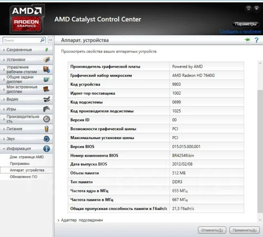Click the scrollbar down arrow
The height and width of the screenshot is (237, 263).
[x=260, y=220]
